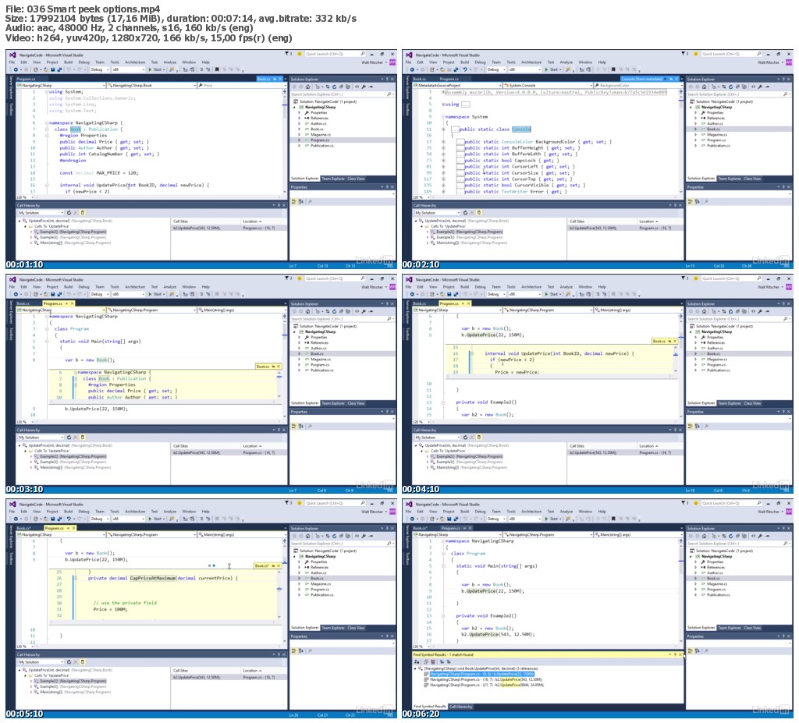
Task: Expand the Main(string[]) node in the 00:04:10 Call Hierarchy
Action: point(428,468)
